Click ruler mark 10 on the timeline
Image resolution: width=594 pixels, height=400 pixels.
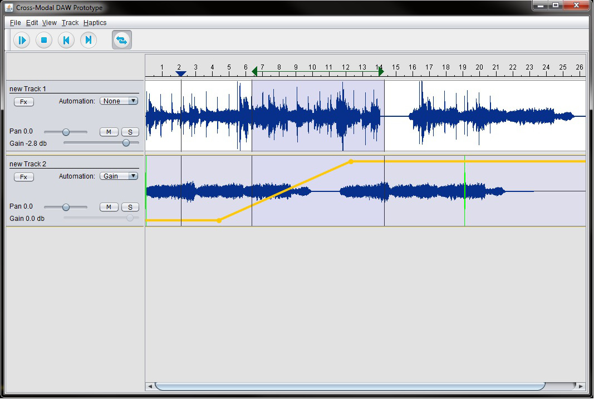click(312, 67)
